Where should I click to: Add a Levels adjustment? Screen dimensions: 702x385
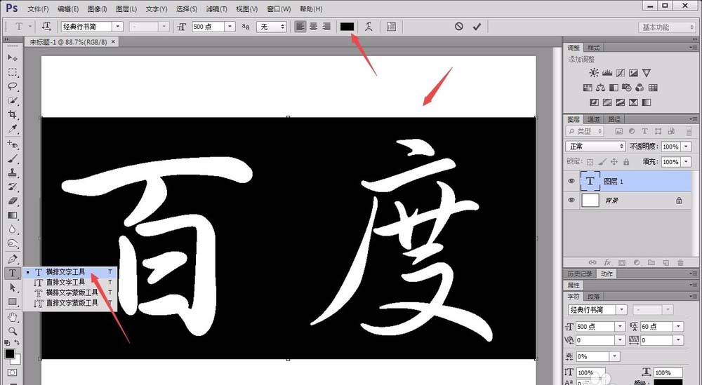coord(607,72)
